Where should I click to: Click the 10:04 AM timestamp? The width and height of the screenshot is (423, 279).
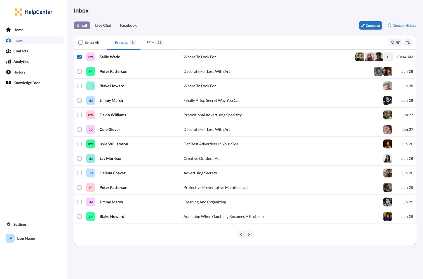point(405,57)
